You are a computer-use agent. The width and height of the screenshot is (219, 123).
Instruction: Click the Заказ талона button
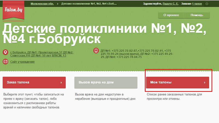click(34, 83)
